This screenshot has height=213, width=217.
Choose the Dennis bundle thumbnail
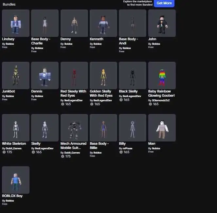(45, 75)
